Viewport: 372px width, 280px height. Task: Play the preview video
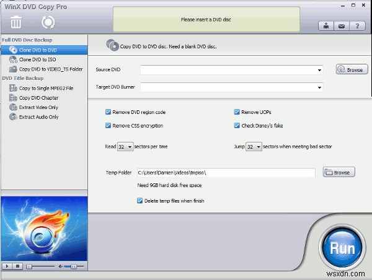[7, 266]
